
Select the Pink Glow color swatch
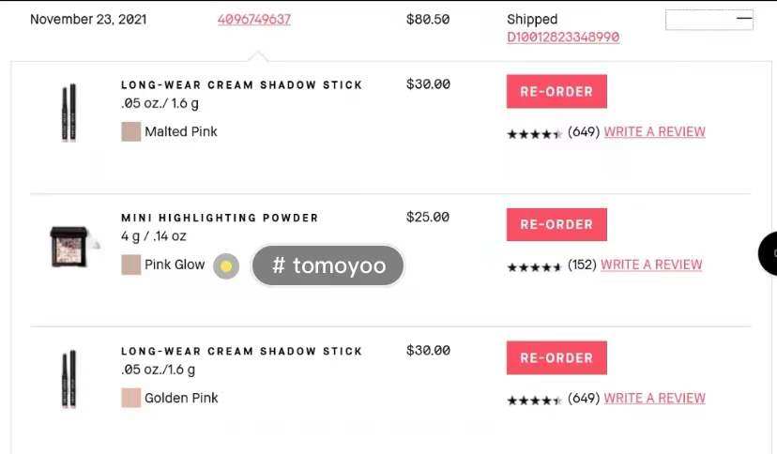coord(131,265)
